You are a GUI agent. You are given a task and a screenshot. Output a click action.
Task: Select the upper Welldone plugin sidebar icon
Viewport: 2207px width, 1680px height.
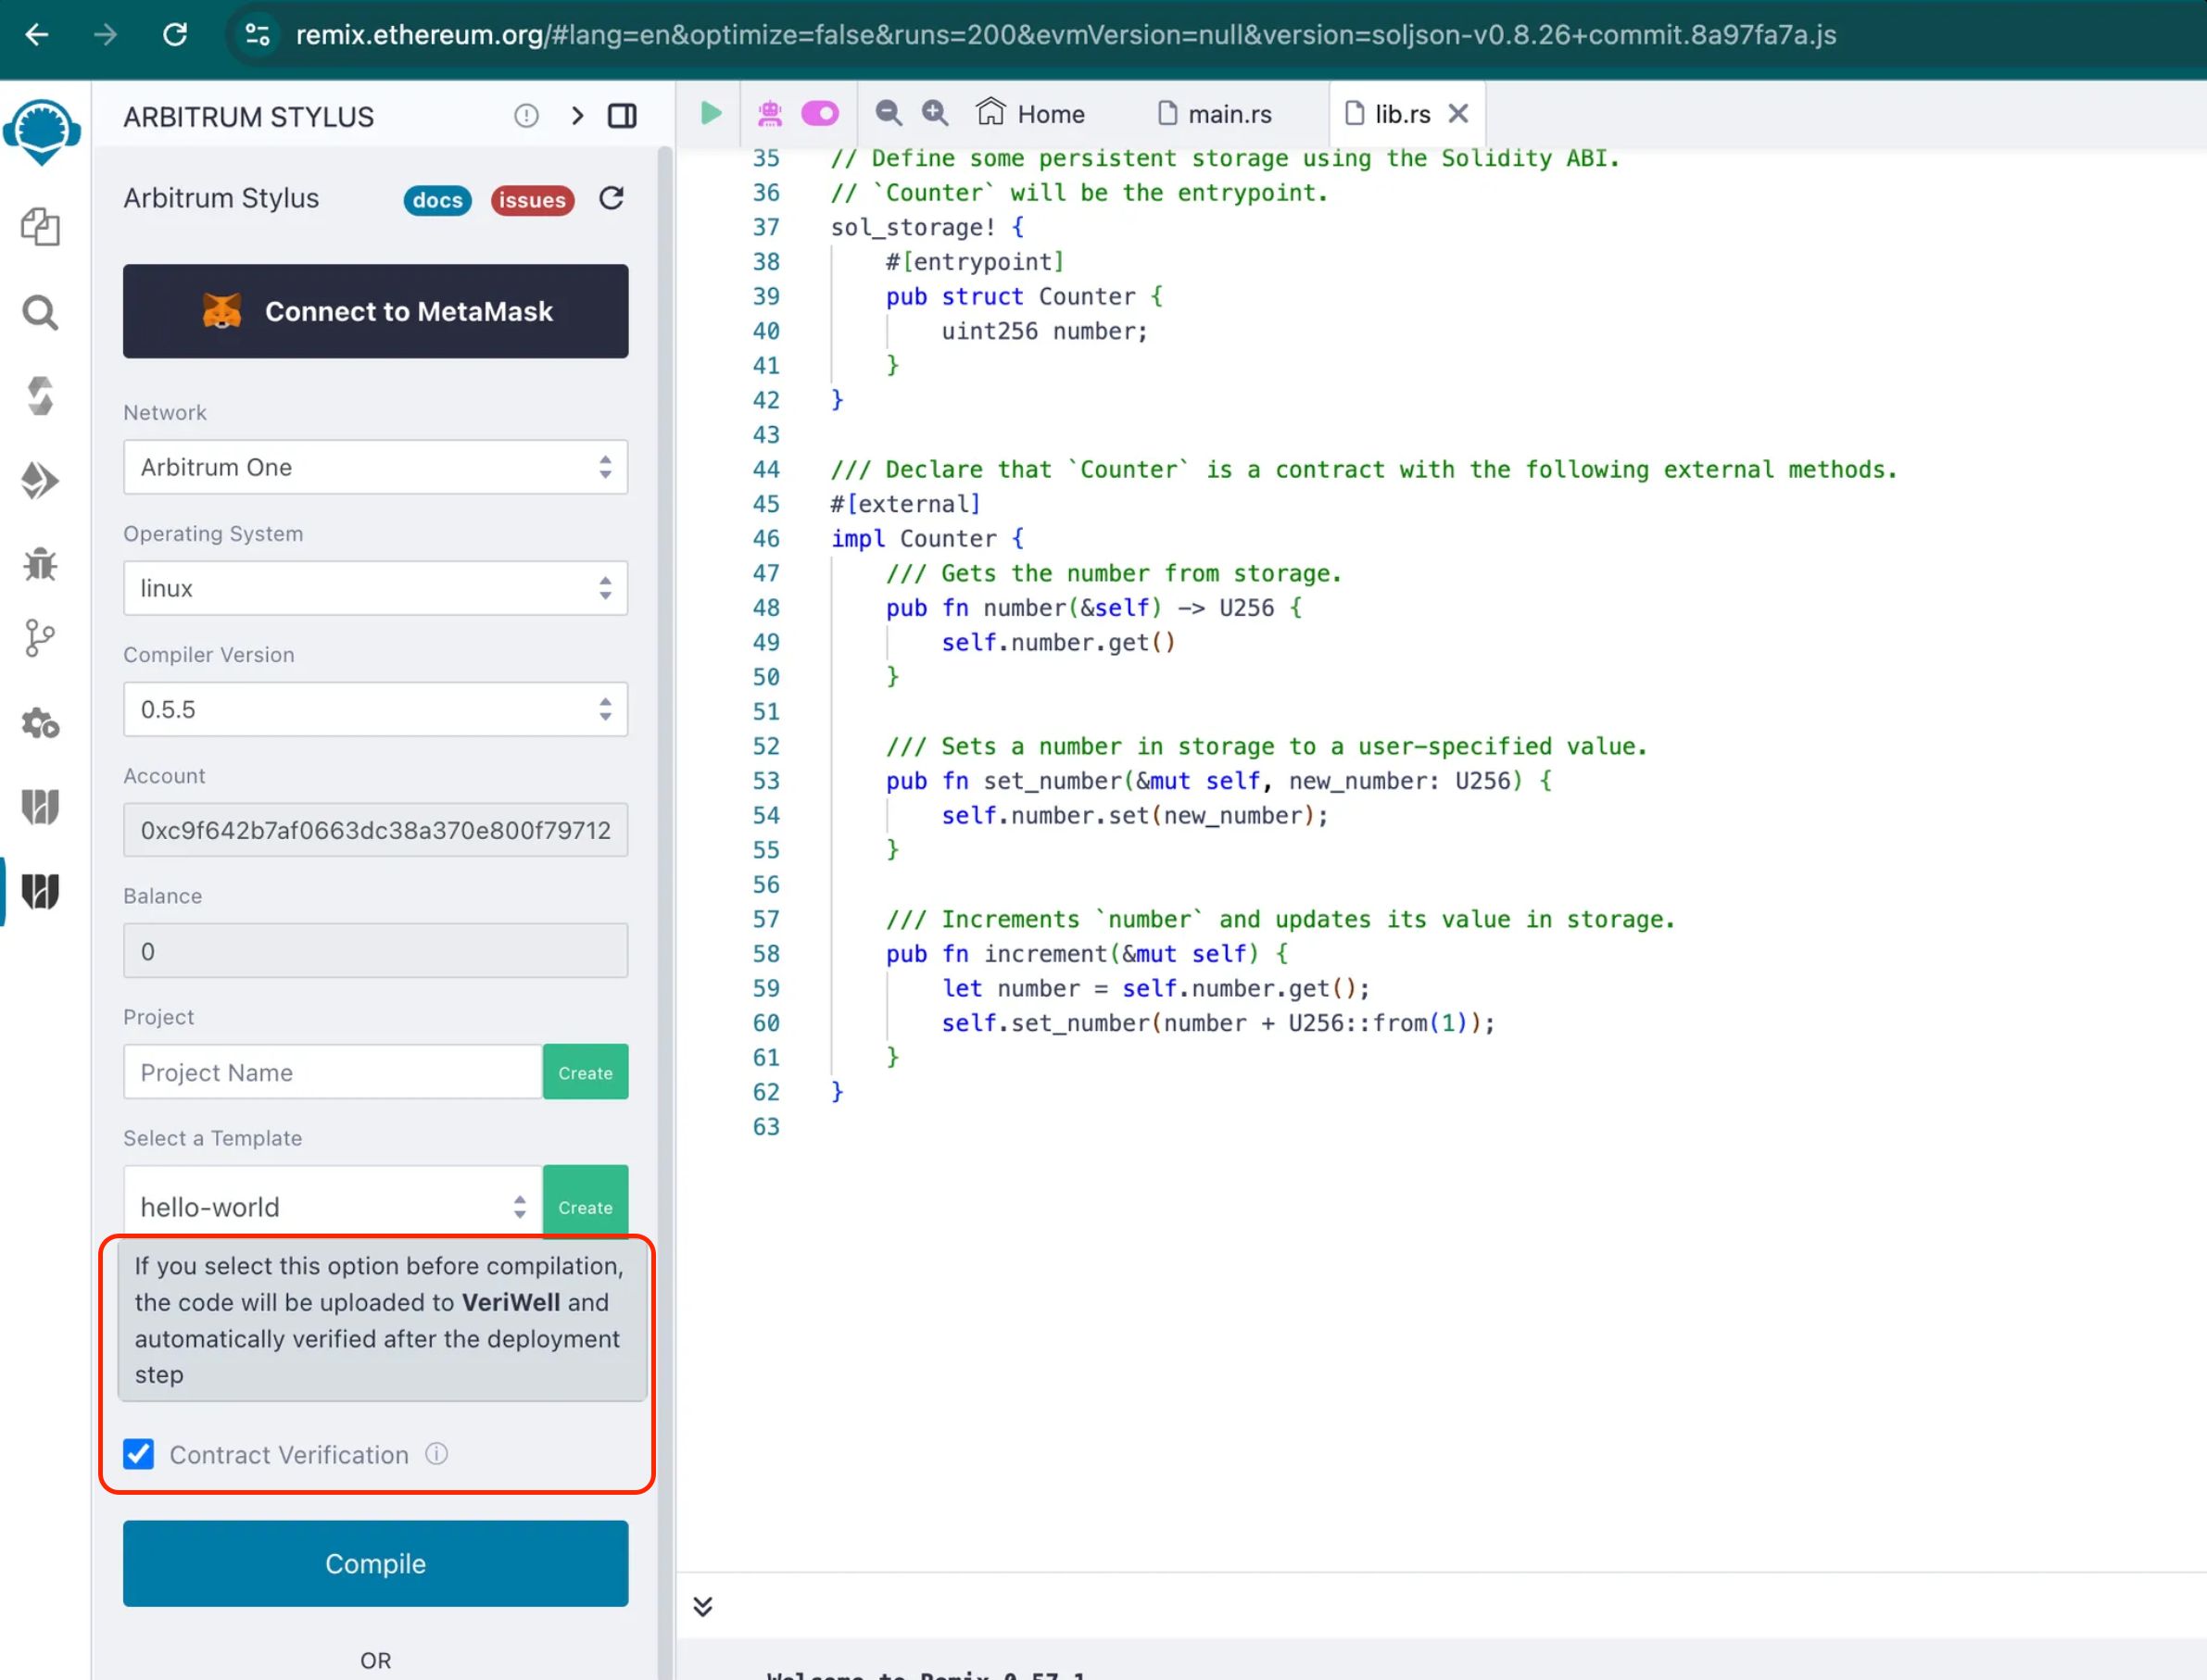point(40,806)
